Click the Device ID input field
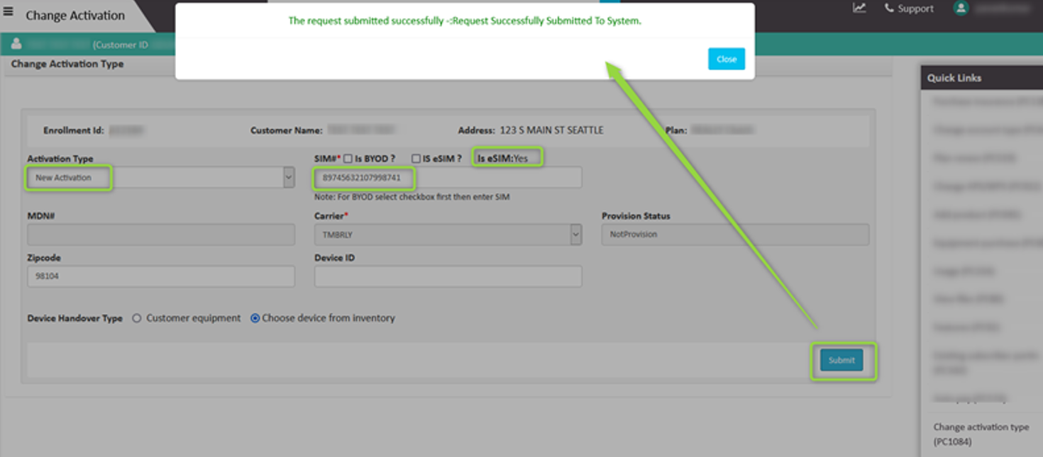 448,276
